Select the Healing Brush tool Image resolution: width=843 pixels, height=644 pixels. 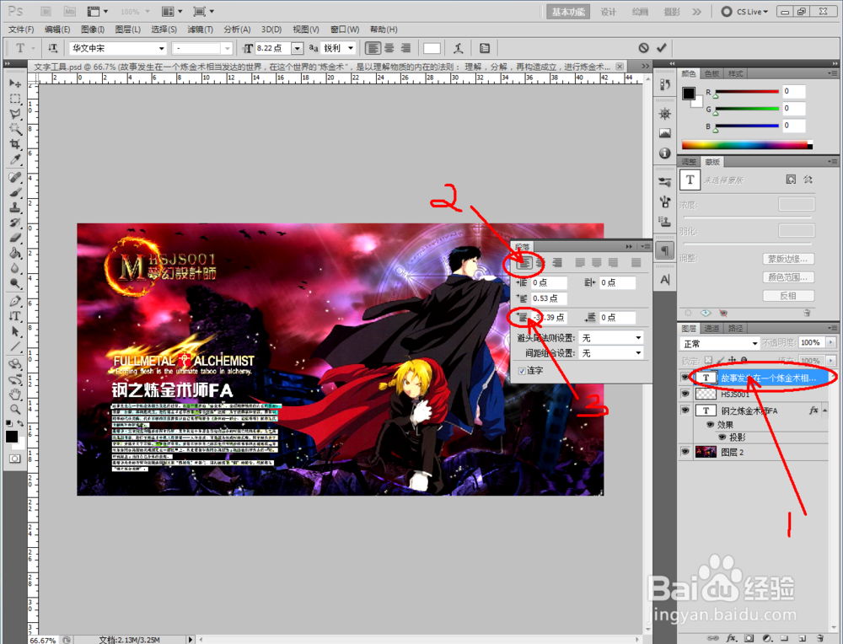pos(15,177)
